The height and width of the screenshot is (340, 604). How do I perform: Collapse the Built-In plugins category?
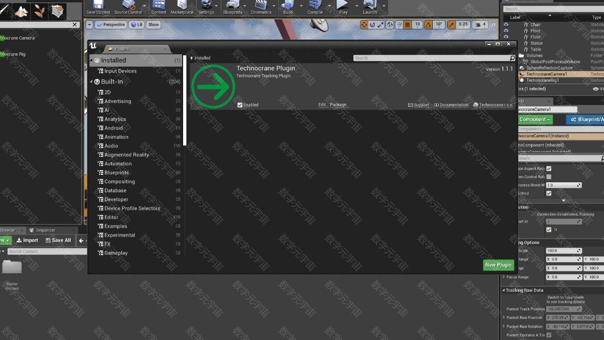92,82
